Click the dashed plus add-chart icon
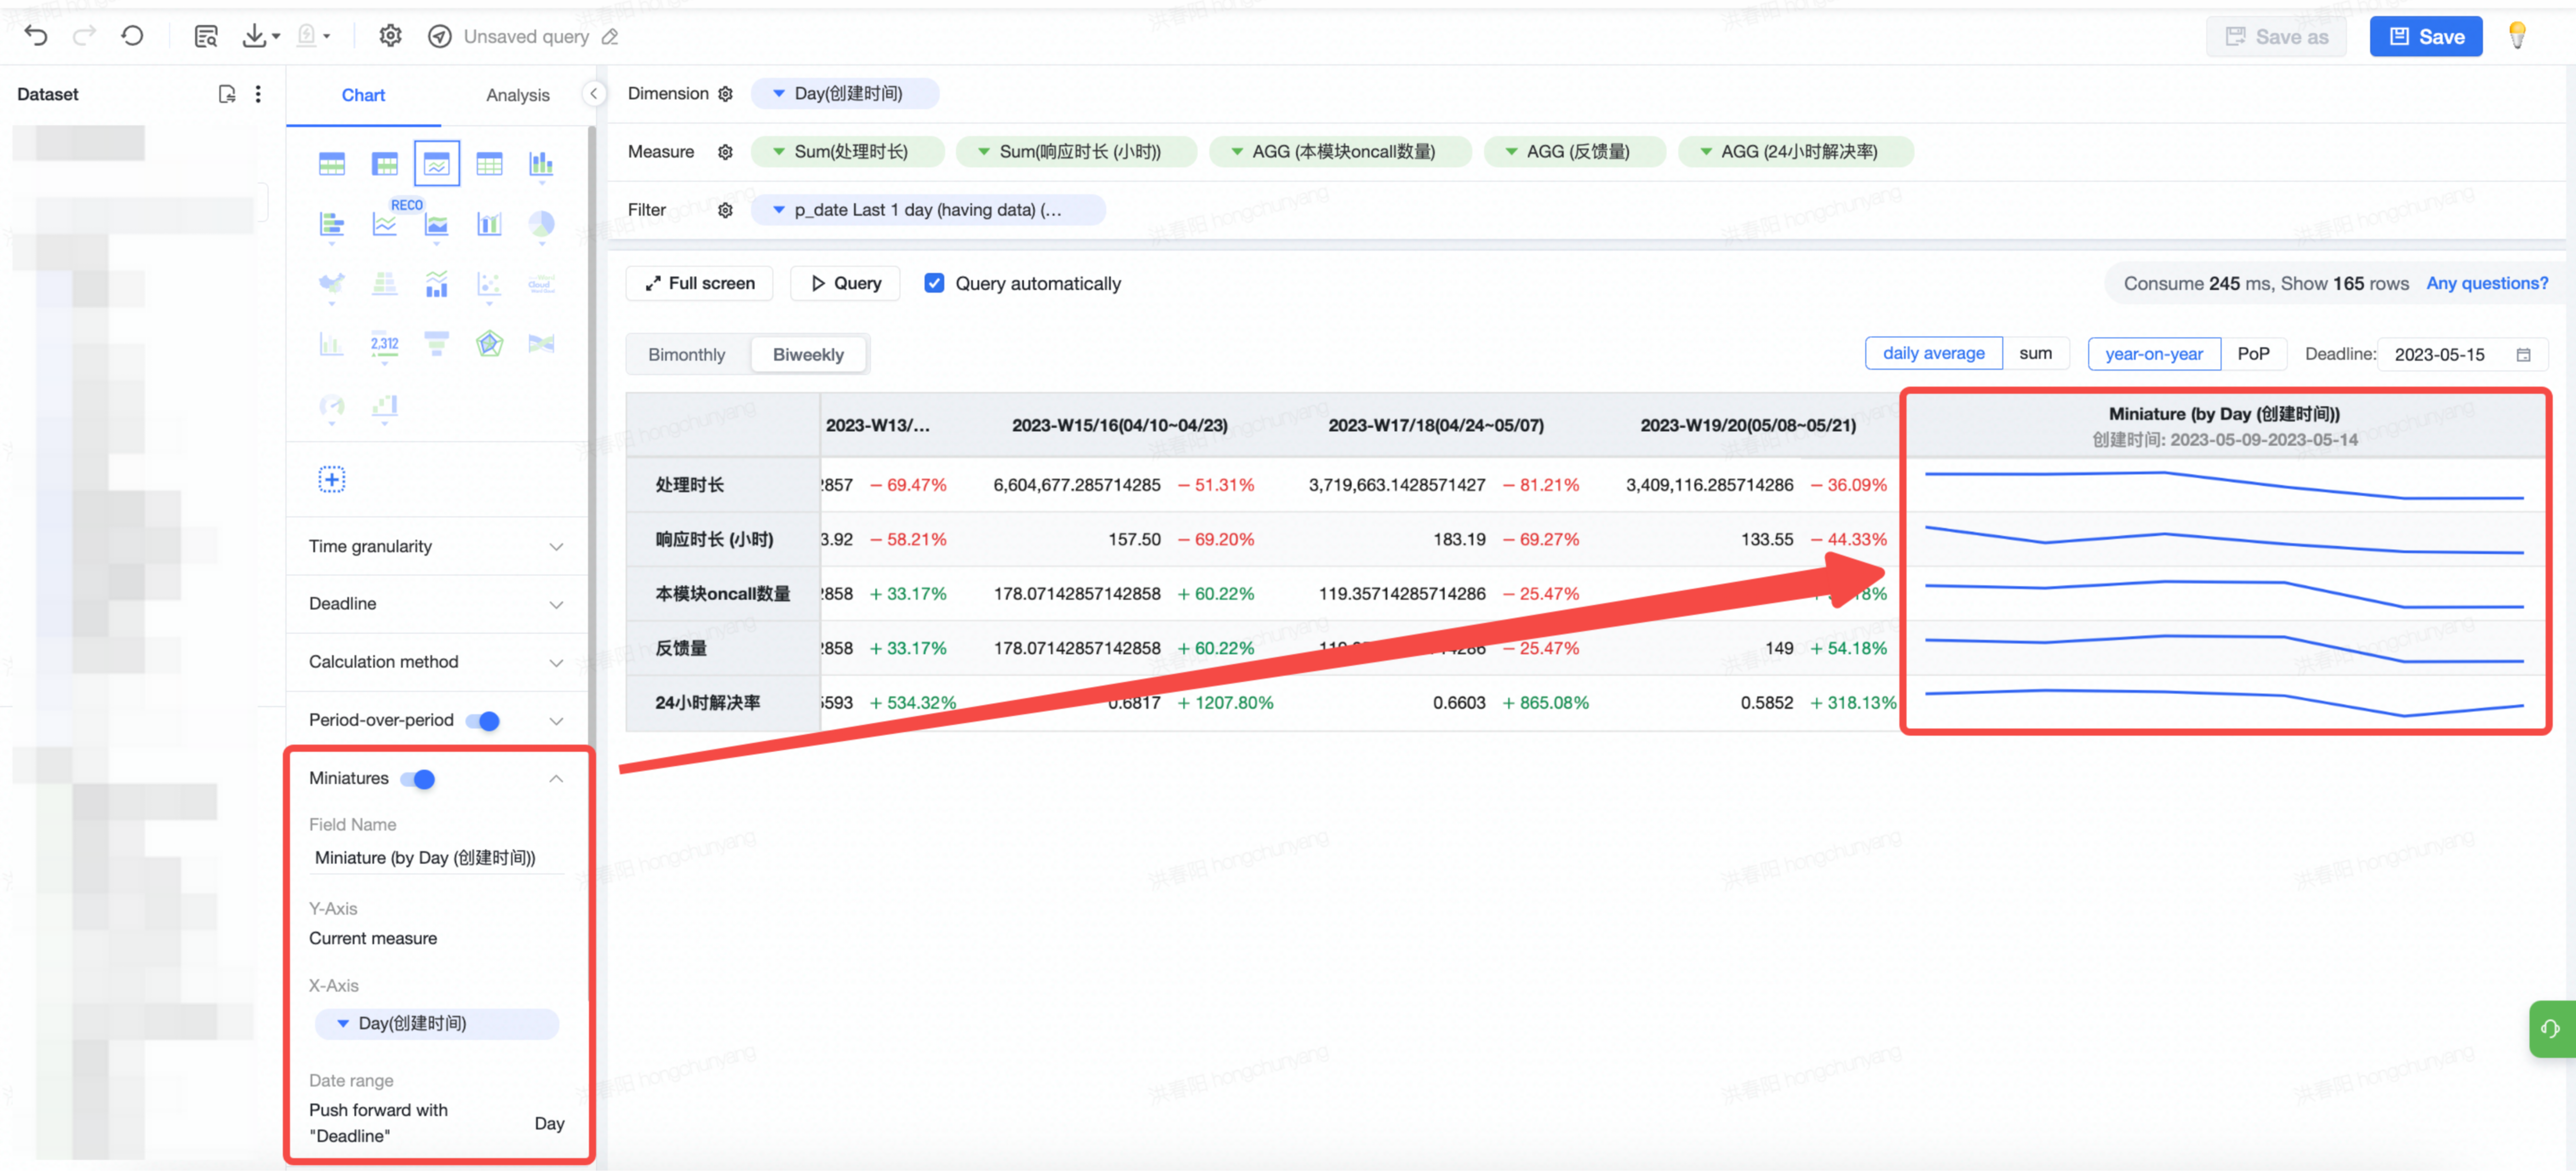This screenshot has height=1171, width=2576. tap(332, 479)
